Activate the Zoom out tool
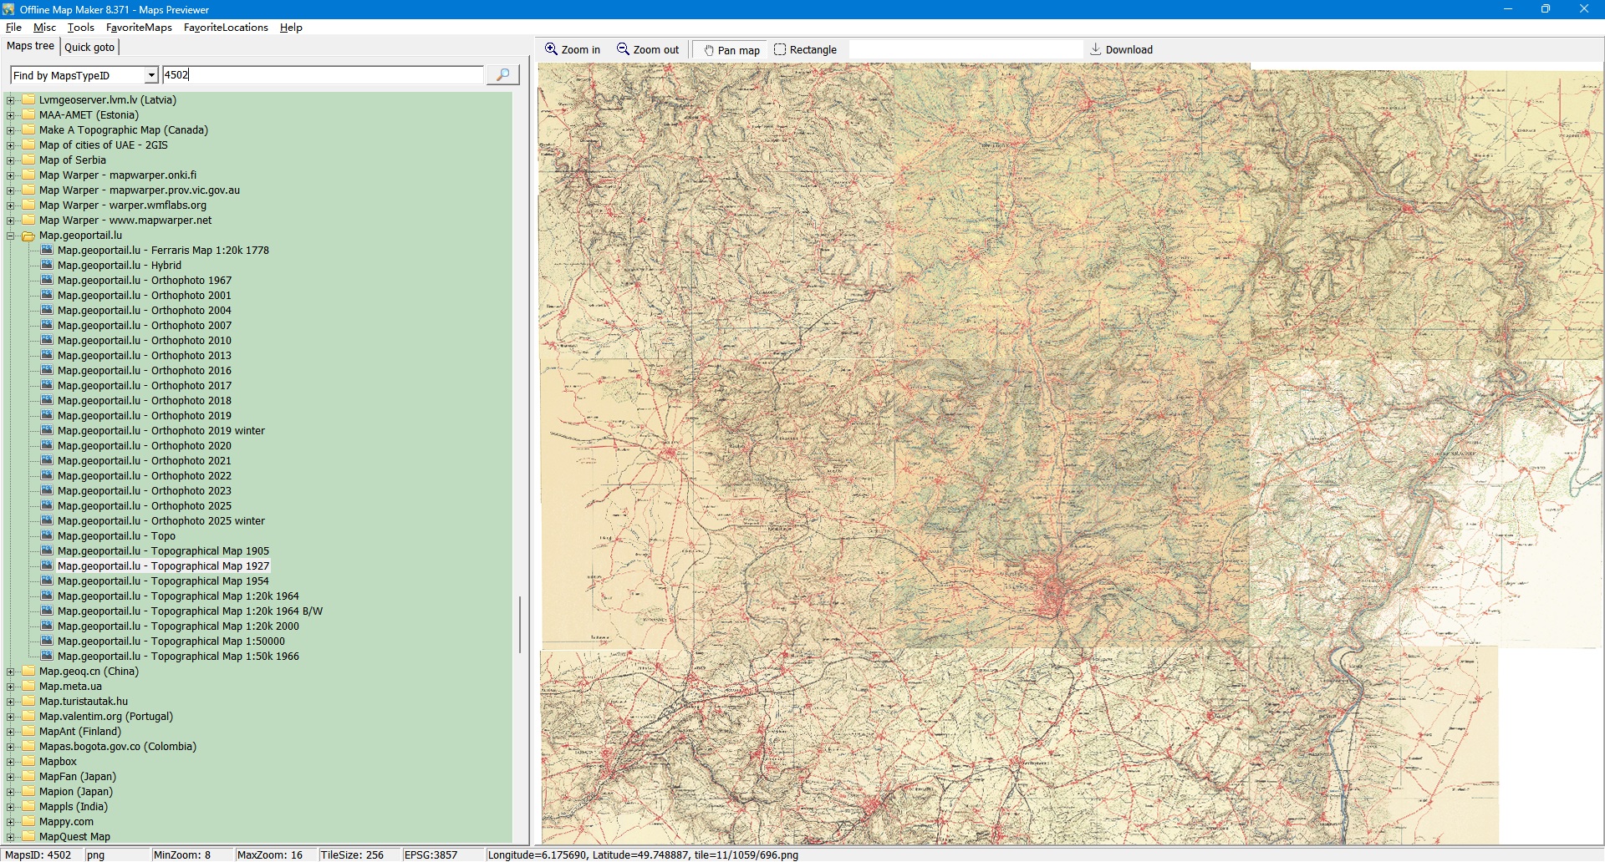This screenshot has height=862, width=1605. pos(648,50)
